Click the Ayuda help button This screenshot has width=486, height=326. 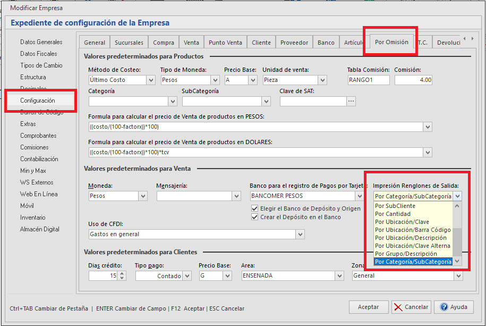454,307
